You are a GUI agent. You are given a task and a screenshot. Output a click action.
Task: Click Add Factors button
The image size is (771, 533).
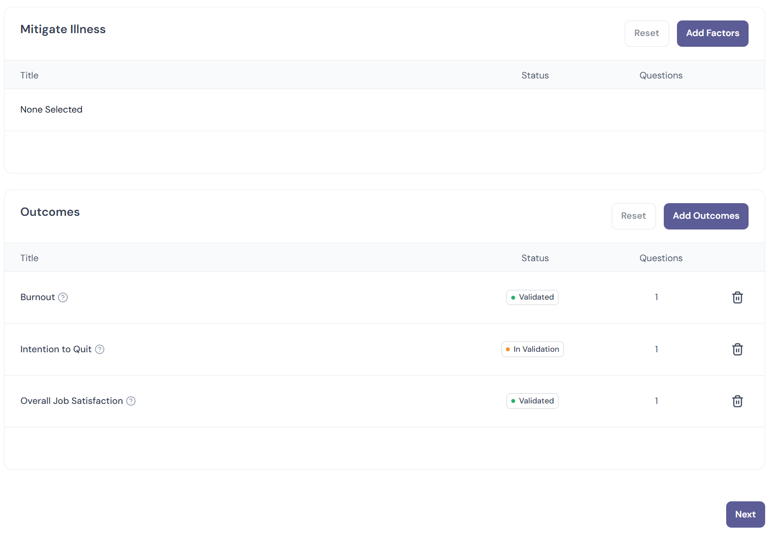pos(713,34)
